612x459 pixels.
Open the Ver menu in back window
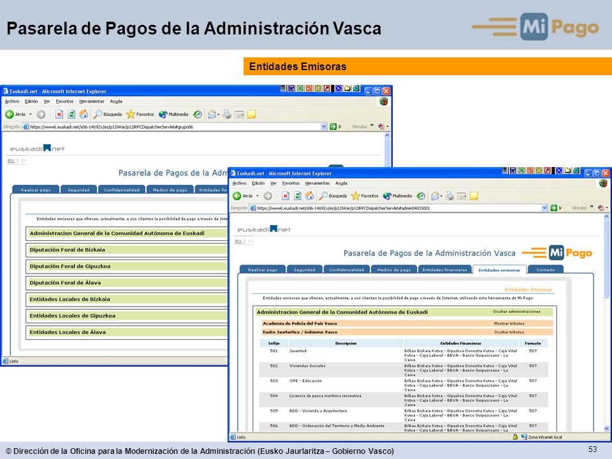(x=47, y=101)
